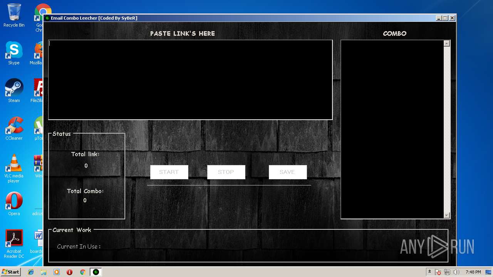493x277 pixels.
Task: Click the START button
Action: point(169,172)
